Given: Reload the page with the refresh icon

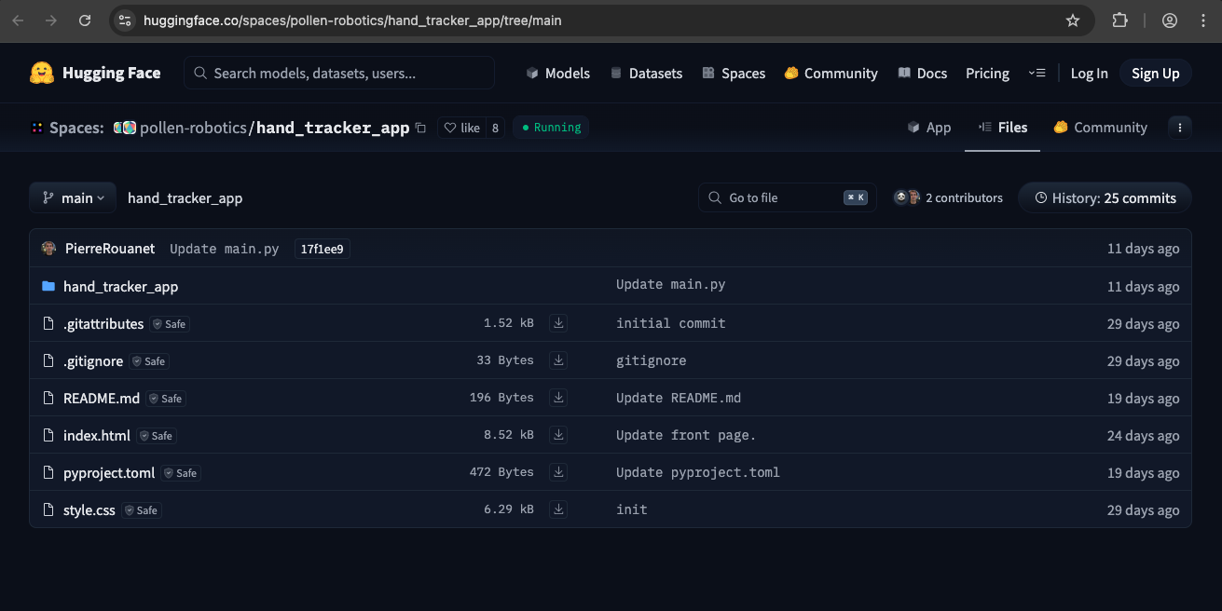Looking at the screenshot, I should point(85,20).
